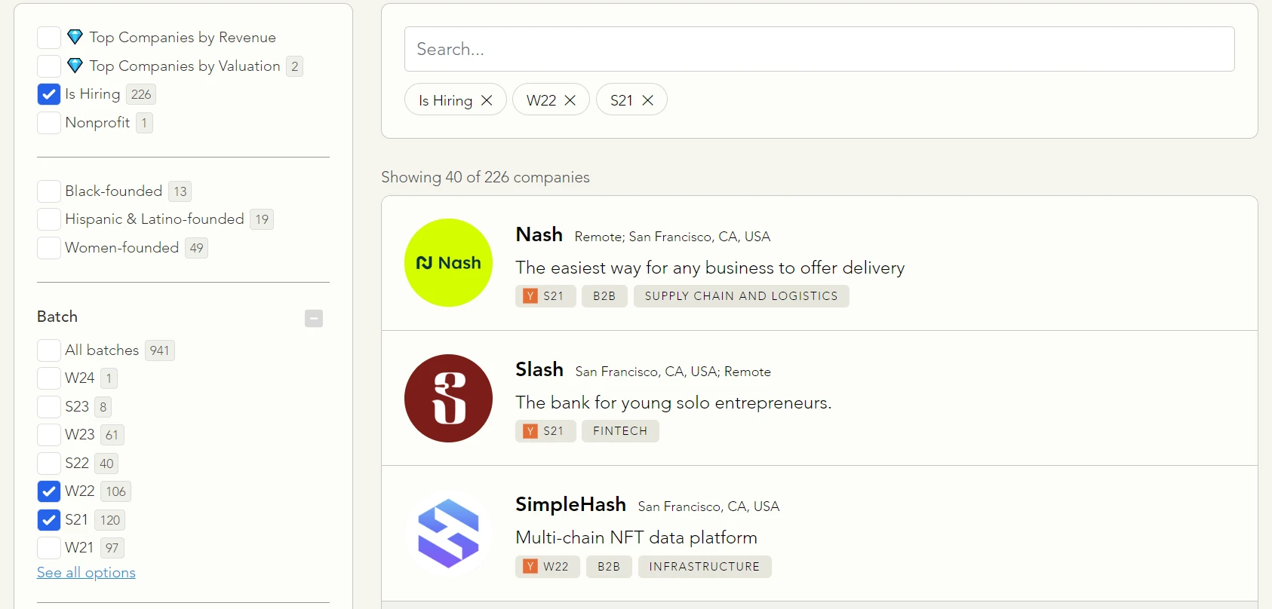The height and width of the screenshot is (609, 1272).
Task: Remove the Is Hiring filter chip
Action: (487, 100)
